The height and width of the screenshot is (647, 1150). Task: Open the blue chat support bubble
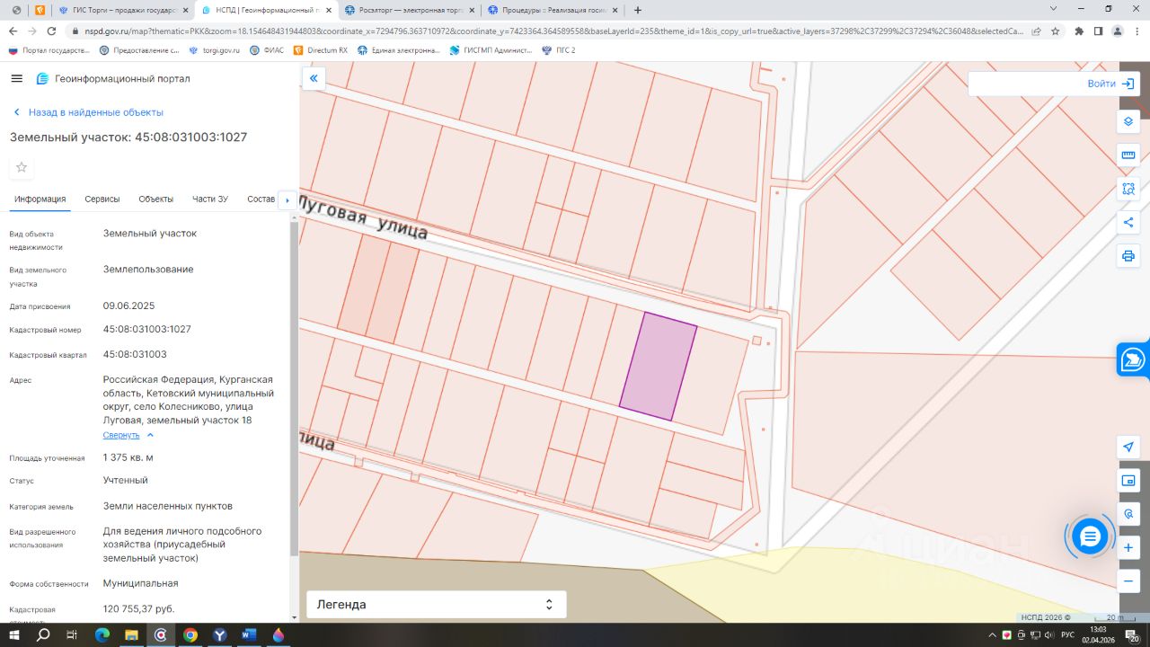tap(1090, 537)
